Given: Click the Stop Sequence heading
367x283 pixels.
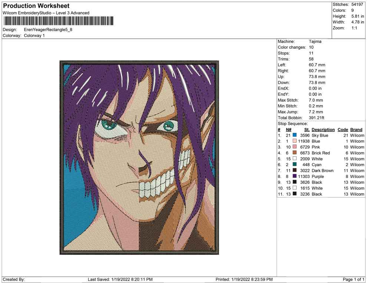Looking at the screenshot, I should pos(293,124).
